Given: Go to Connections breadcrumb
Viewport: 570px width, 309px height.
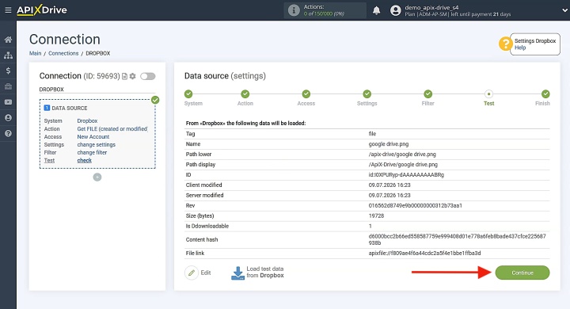Looking at the screenshot, I should coord(63,53).
